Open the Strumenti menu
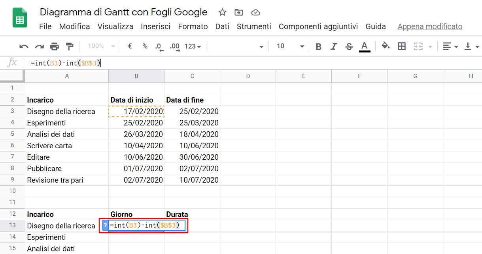482x254 pixels. 254,26
